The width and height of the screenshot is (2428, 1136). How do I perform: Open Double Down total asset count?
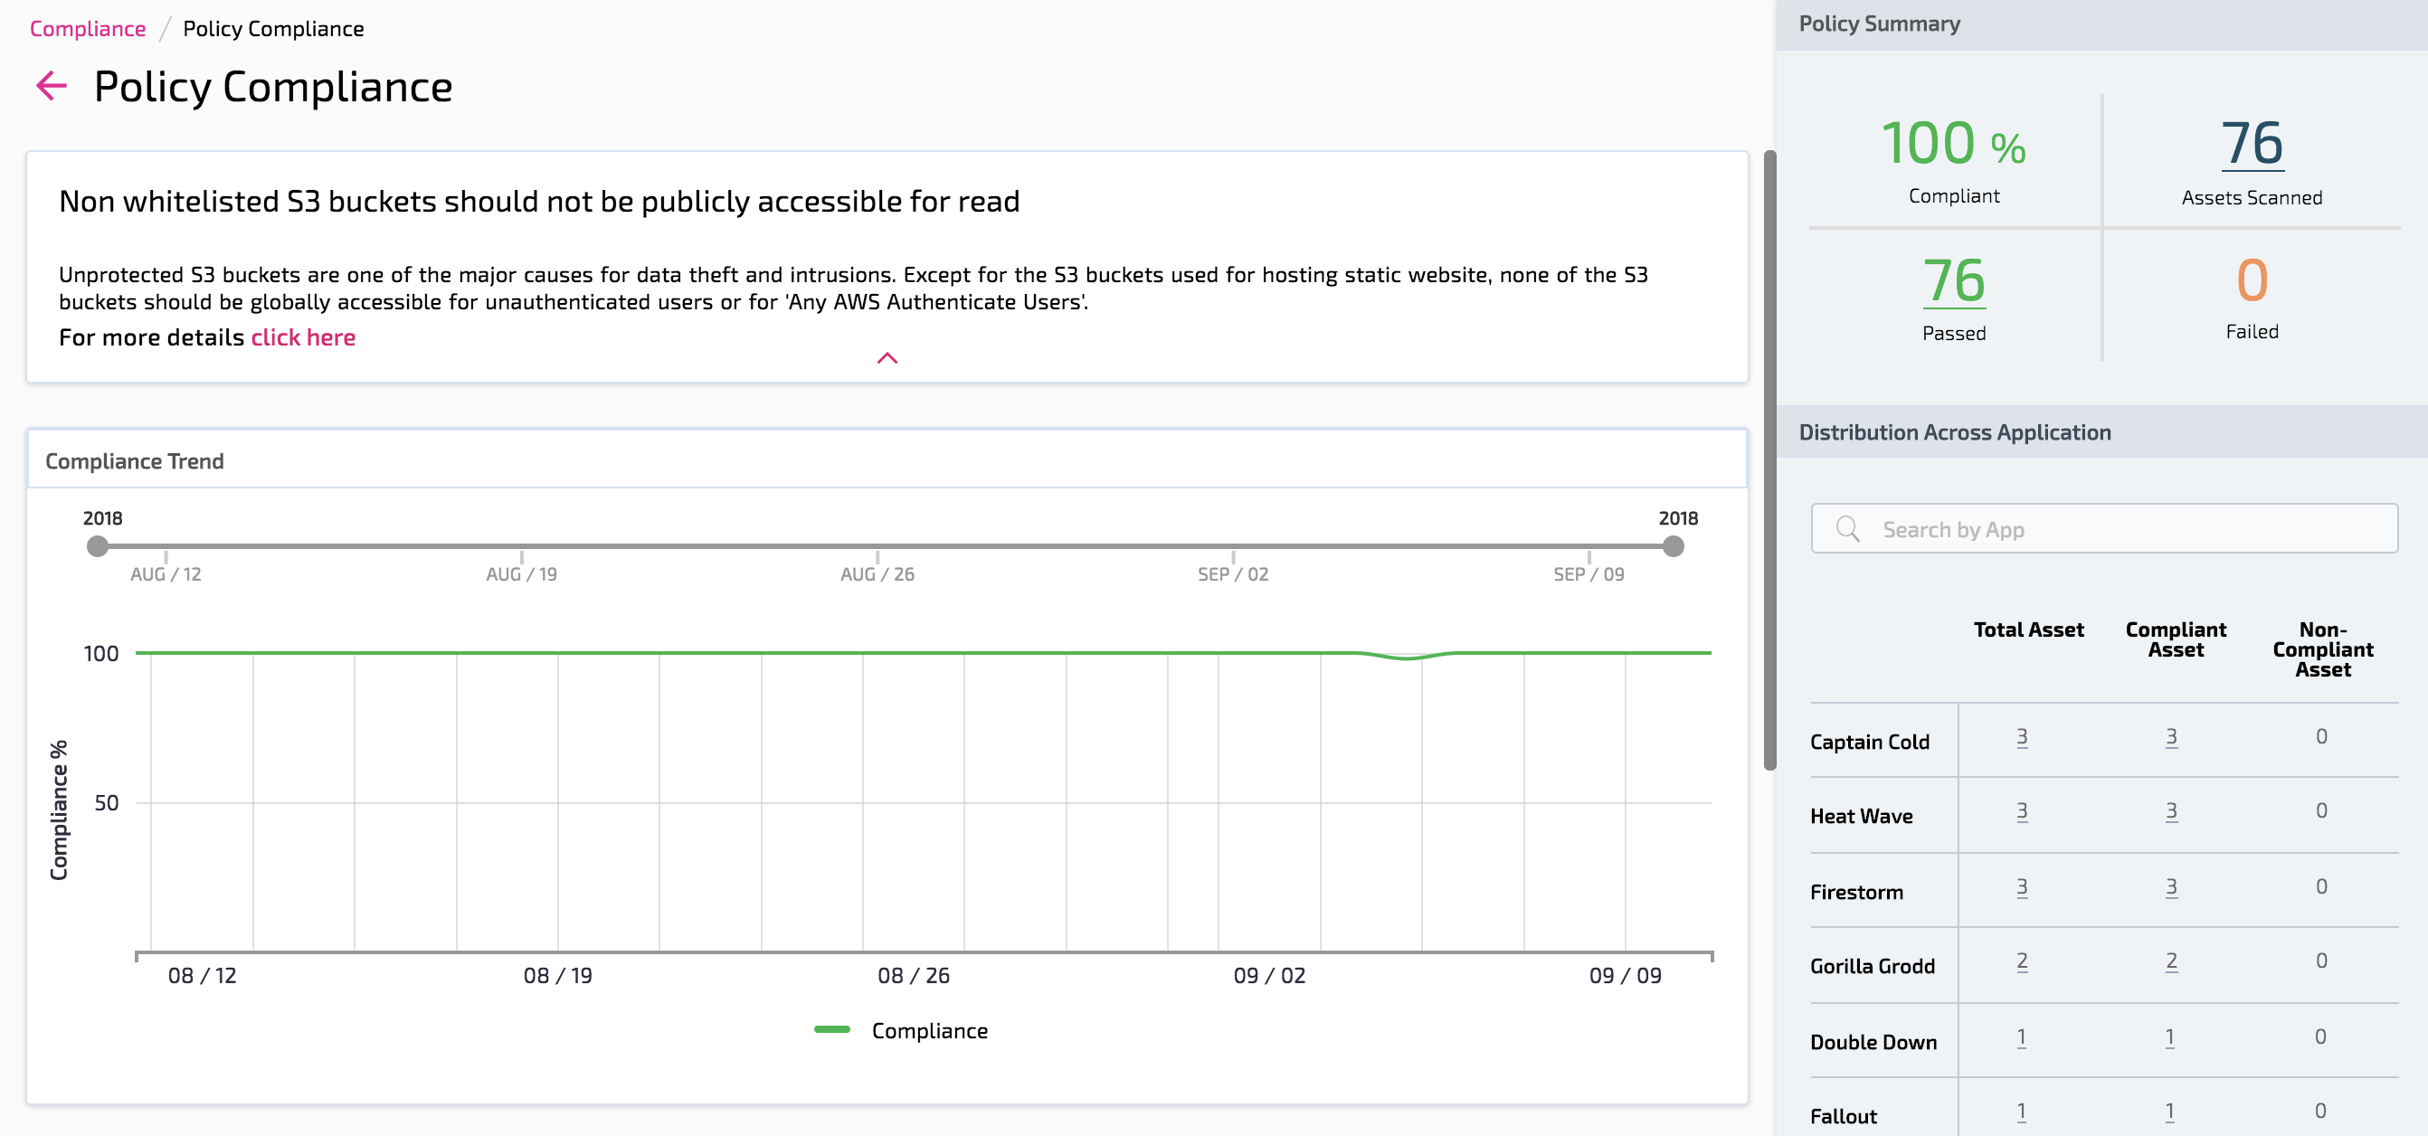pyautogui.click(x=2021, y=1037)
